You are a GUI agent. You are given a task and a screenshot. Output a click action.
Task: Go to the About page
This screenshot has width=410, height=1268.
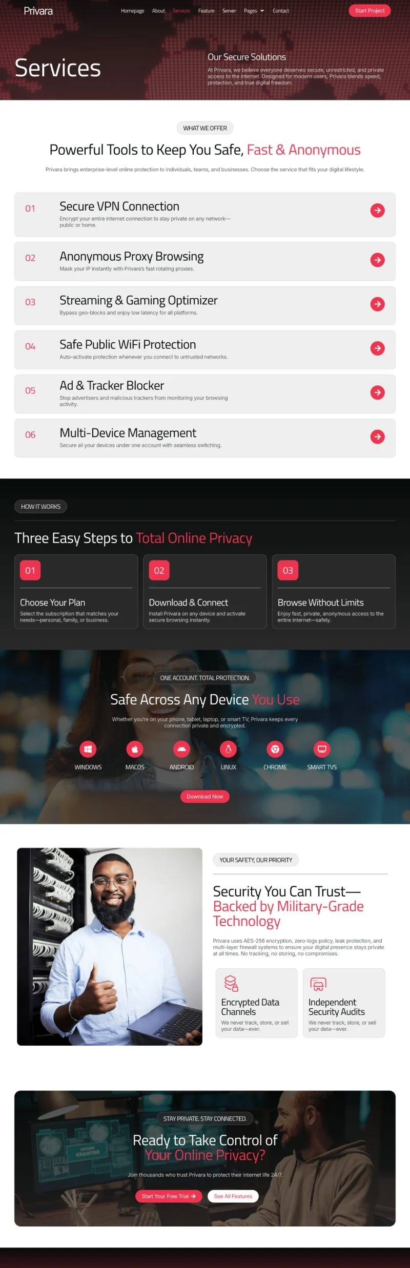pyautogui.click(x=158, y=11)
